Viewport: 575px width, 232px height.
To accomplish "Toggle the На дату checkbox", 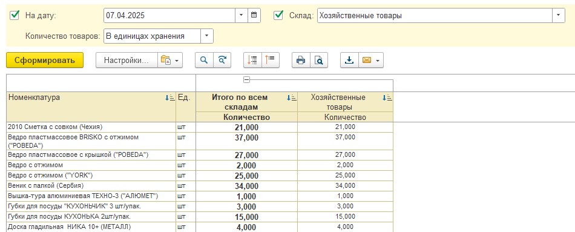I will (x=15, y=15).
